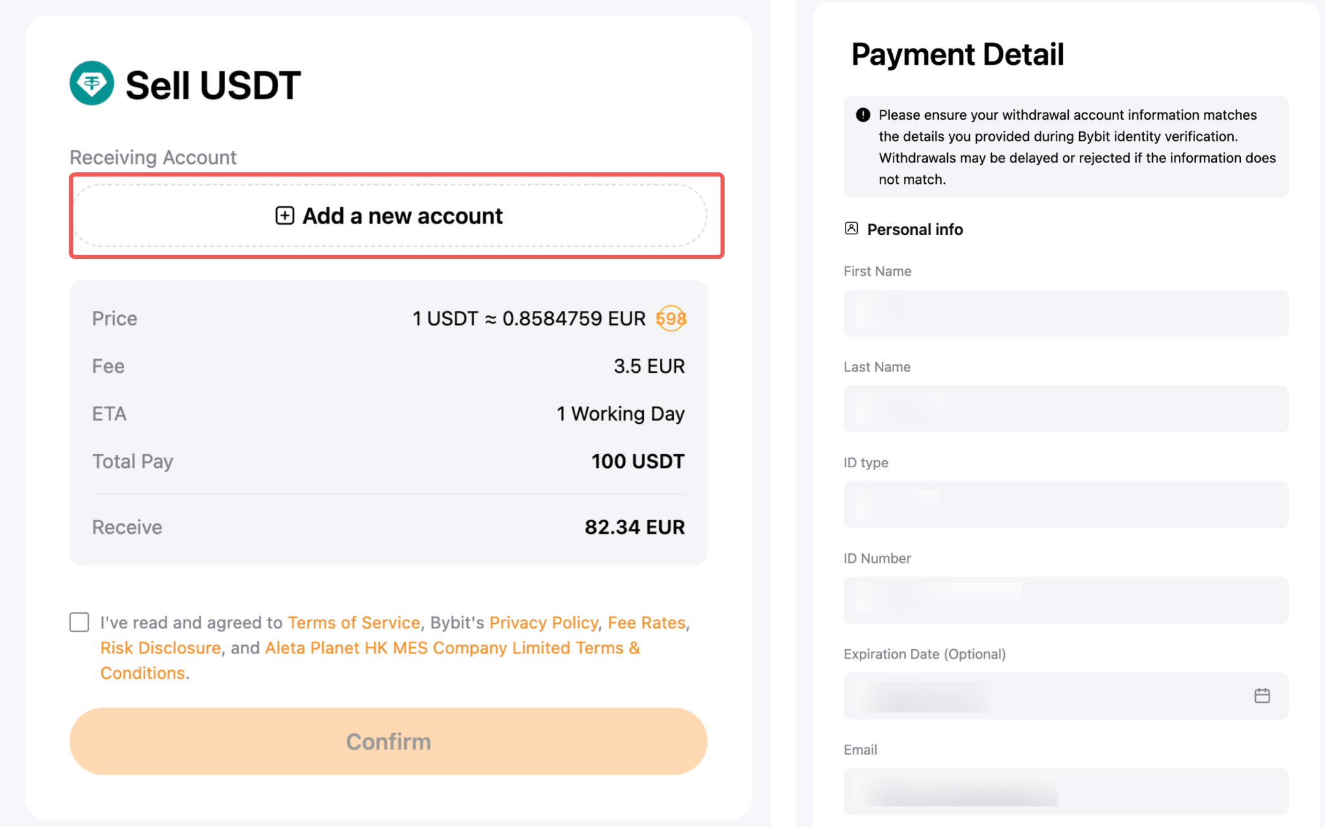
Task: Click the First Name field
Action: (1066, 313)
